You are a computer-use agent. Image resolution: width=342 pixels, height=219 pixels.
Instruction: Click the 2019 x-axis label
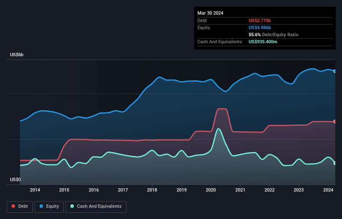182,190
